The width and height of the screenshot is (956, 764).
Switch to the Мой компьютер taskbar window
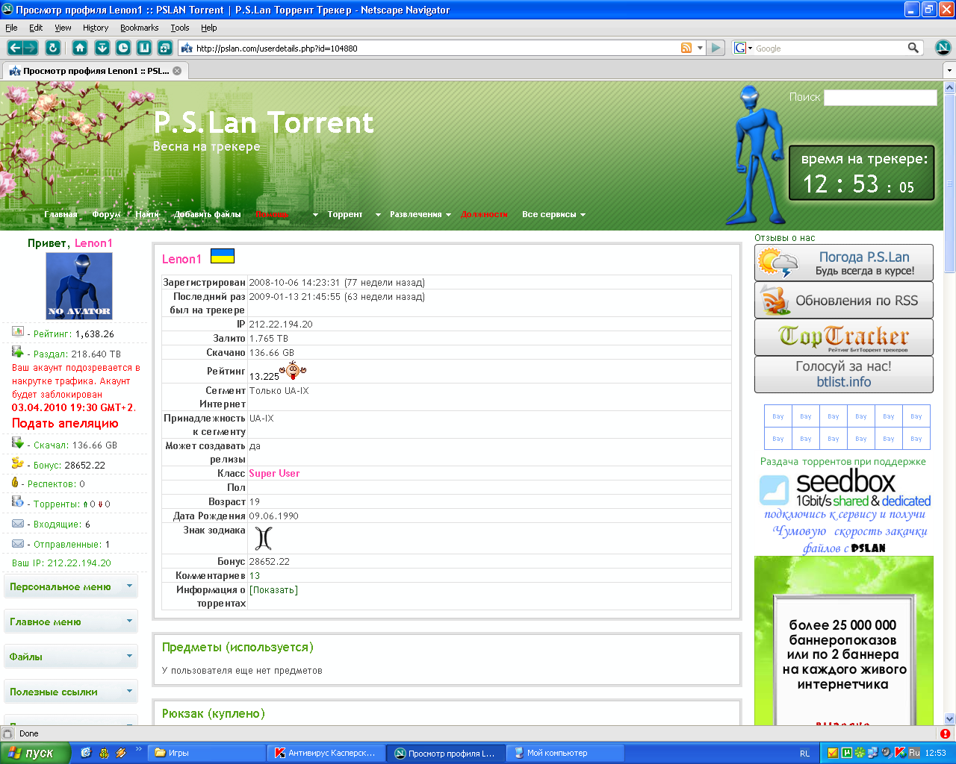(x=565, y=753)
